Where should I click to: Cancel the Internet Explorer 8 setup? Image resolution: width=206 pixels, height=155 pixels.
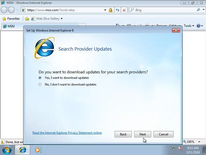164,134
